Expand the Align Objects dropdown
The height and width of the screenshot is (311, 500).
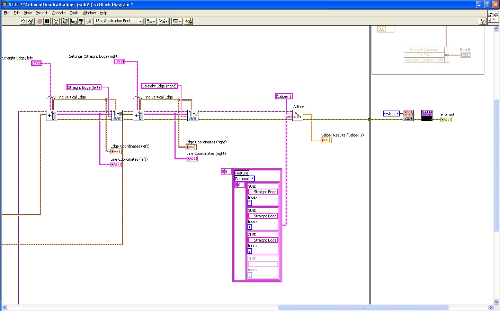pos(151,21)
